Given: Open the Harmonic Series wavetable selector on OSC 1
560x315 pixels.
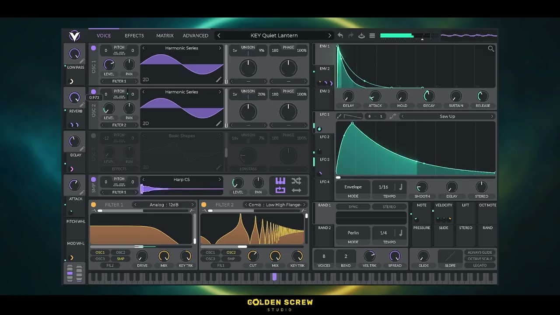Looking at the screenshot, I should tap(182, 48).
